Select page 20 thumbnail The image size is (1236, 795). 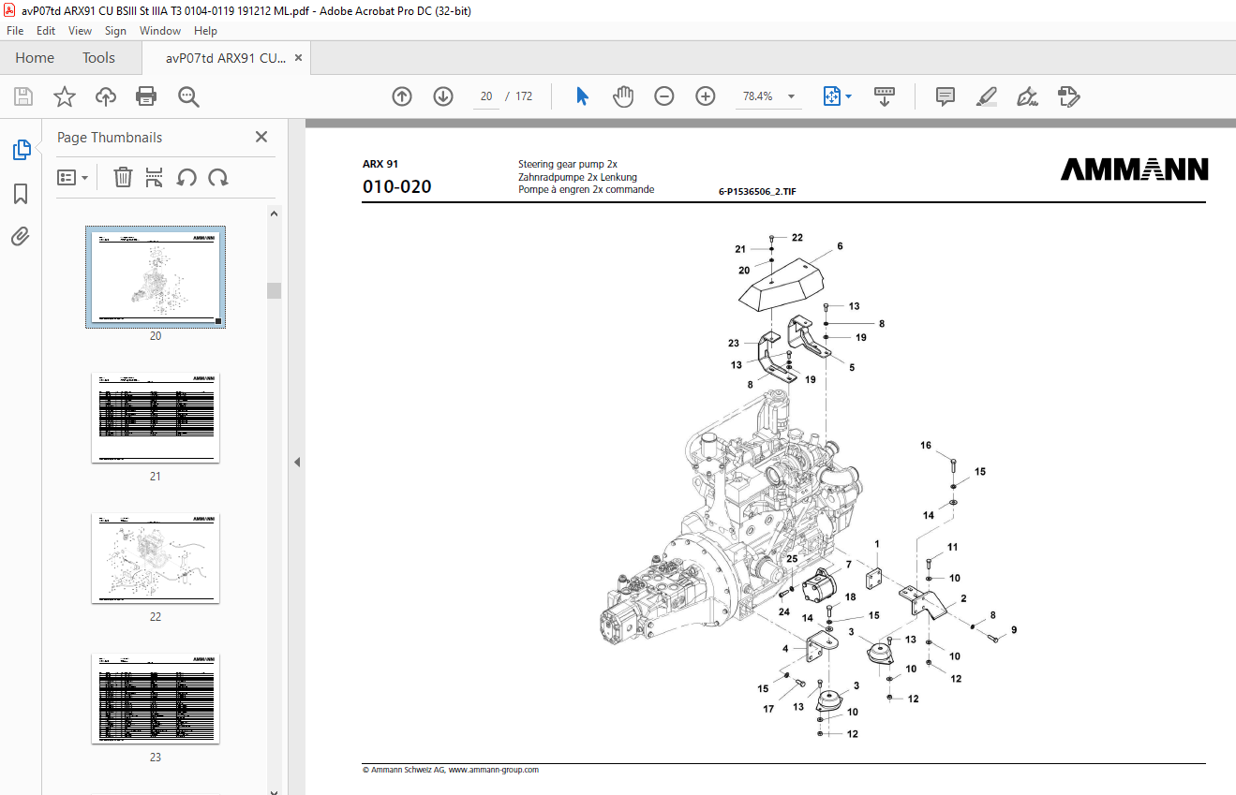155,277
